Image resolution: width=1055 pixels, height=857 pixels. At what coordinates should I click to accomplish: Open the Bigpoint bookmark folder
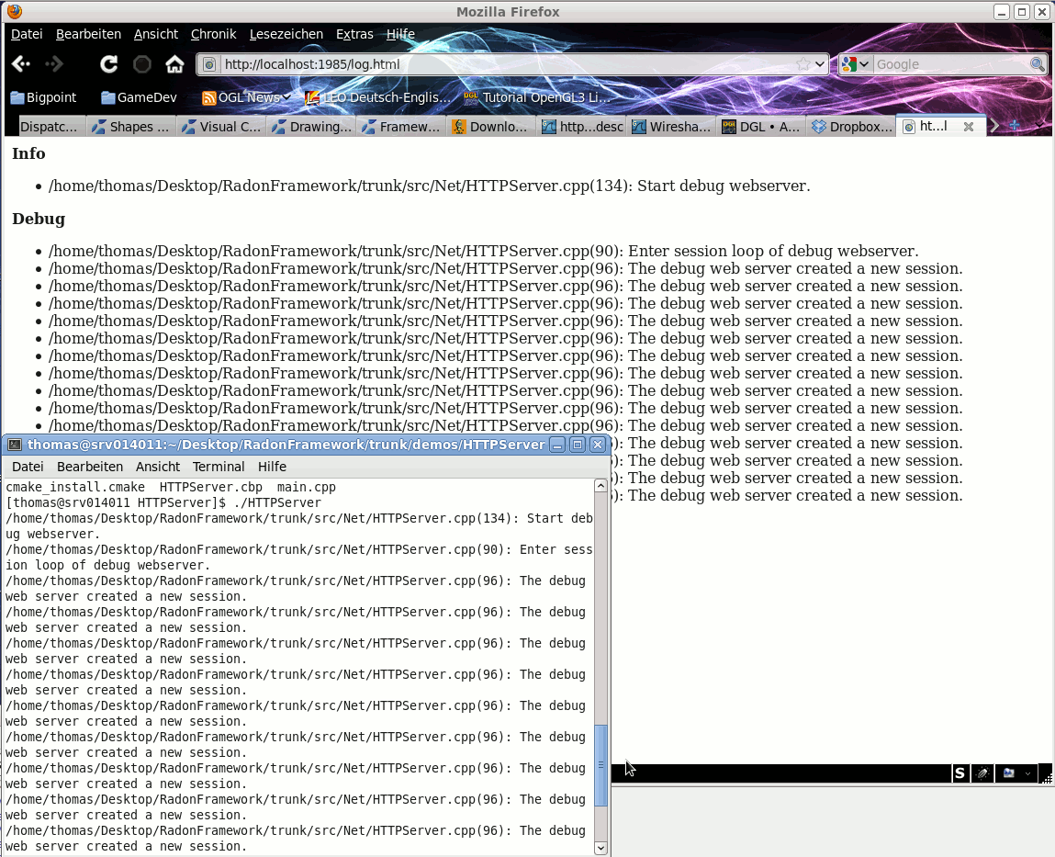43,97
